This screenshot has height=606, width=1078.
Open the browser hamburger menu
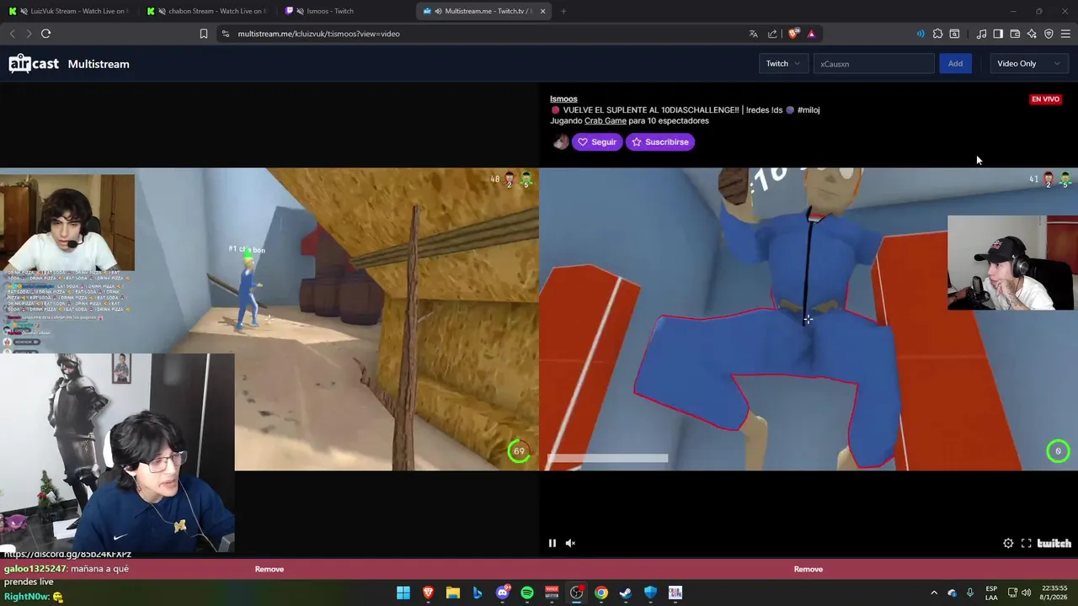tap(1065, 34)
